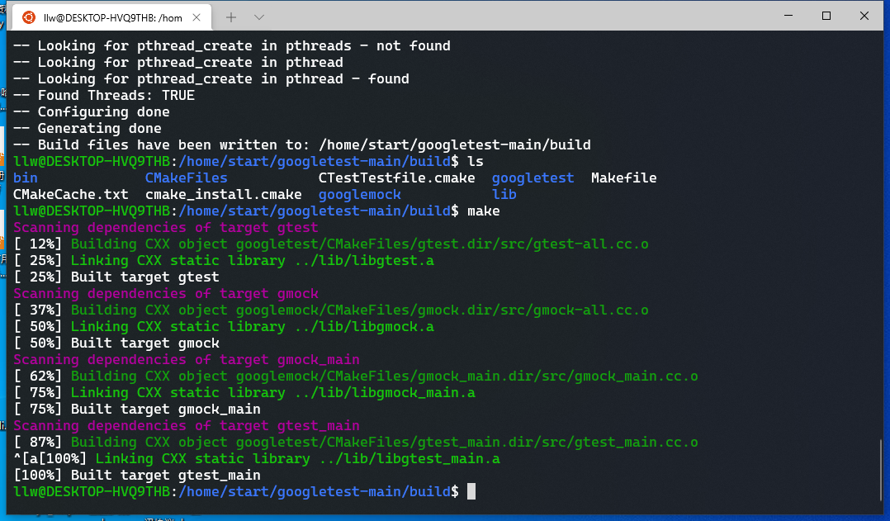This screenshot has height=521, width=890.
Task: Click the 'bin' directory name
Action: 26,178
